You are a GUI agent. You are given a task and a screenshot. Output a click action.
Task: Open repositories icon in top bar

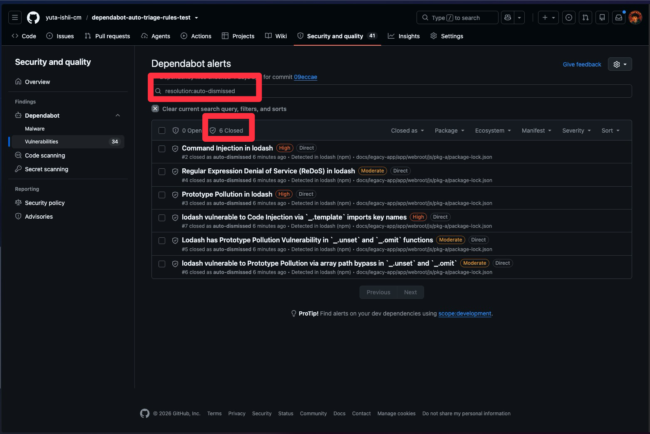pyautogui.click(x=602, y=17)
